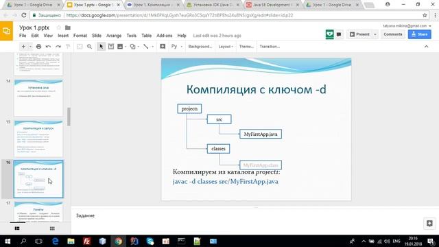439x247 pixels.
Task: Switch to filmstrip view icon
Action: point(17,228)
